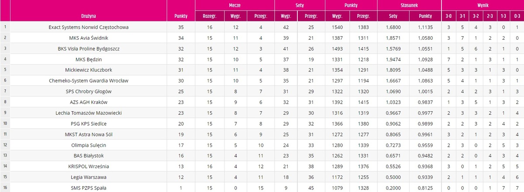Sort by the Rozegr. column header

(x=210, y=16)
